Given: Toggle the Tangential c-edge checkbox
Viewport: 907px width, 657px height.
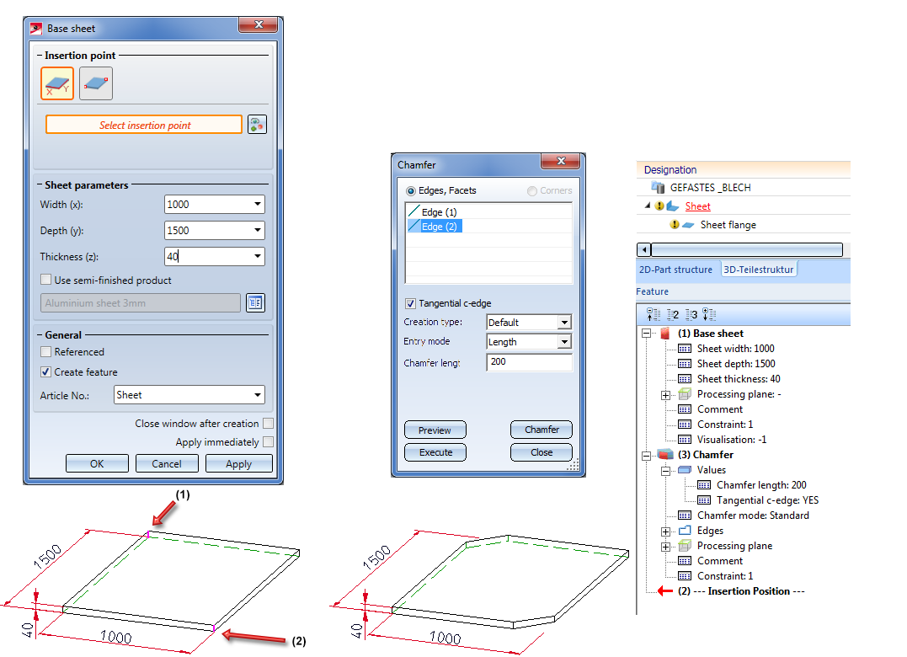Looking at the screenshot, I should coord(411,303).
